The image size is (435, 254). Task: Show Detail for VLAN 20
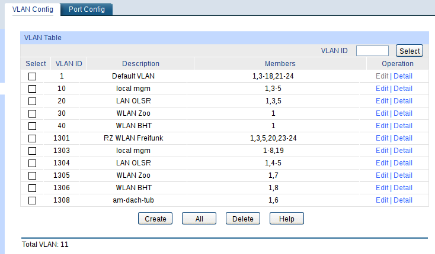click(x=403, y=101)
